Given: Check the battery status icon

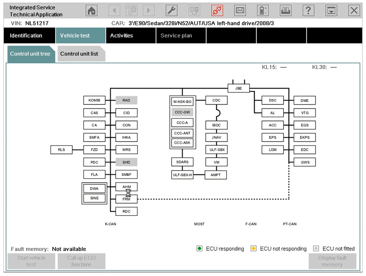Looking at the screenshot, I should (263, 11).
